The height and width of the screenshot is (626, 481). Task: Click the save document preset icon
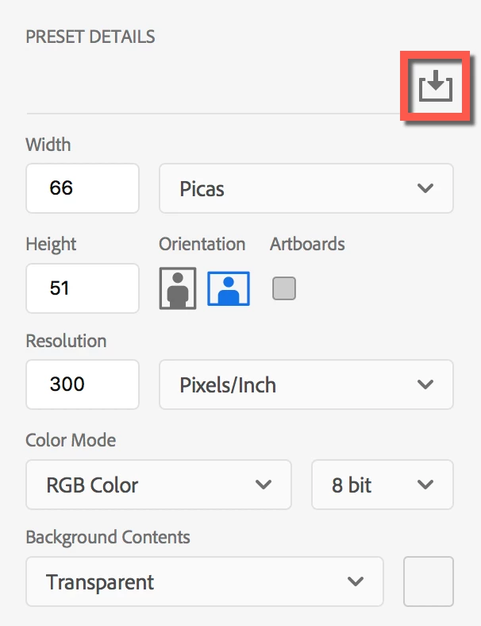pos(435,85)
